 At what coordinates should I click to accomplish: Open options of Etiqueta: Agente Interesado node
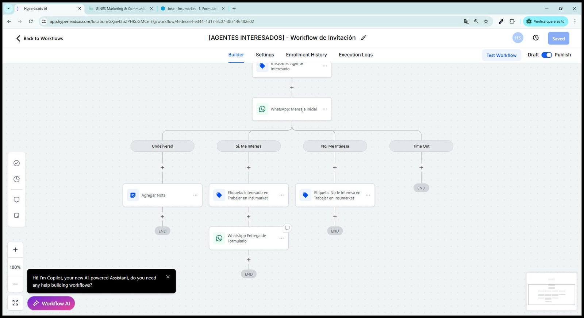click(x=324, y=66)
